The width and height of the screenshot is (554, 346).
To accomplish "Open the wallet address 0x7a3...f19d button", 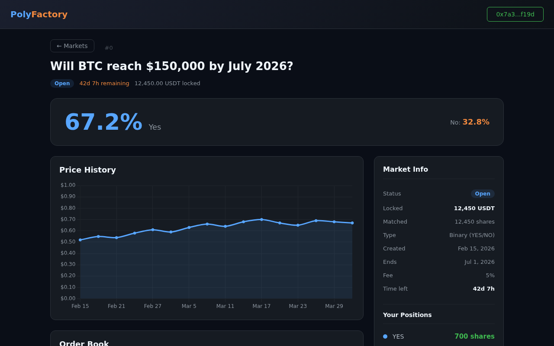I will (515, 14).
